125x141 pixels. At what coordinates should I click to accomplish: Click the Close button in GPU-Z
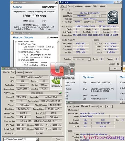tap(58, 139)
